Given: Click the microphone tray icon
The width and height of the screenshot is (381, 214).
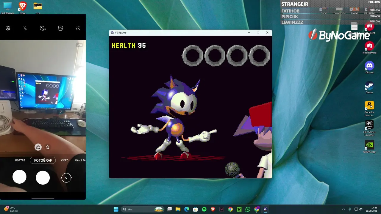Looking at the screenshot, I should point(350,209).
